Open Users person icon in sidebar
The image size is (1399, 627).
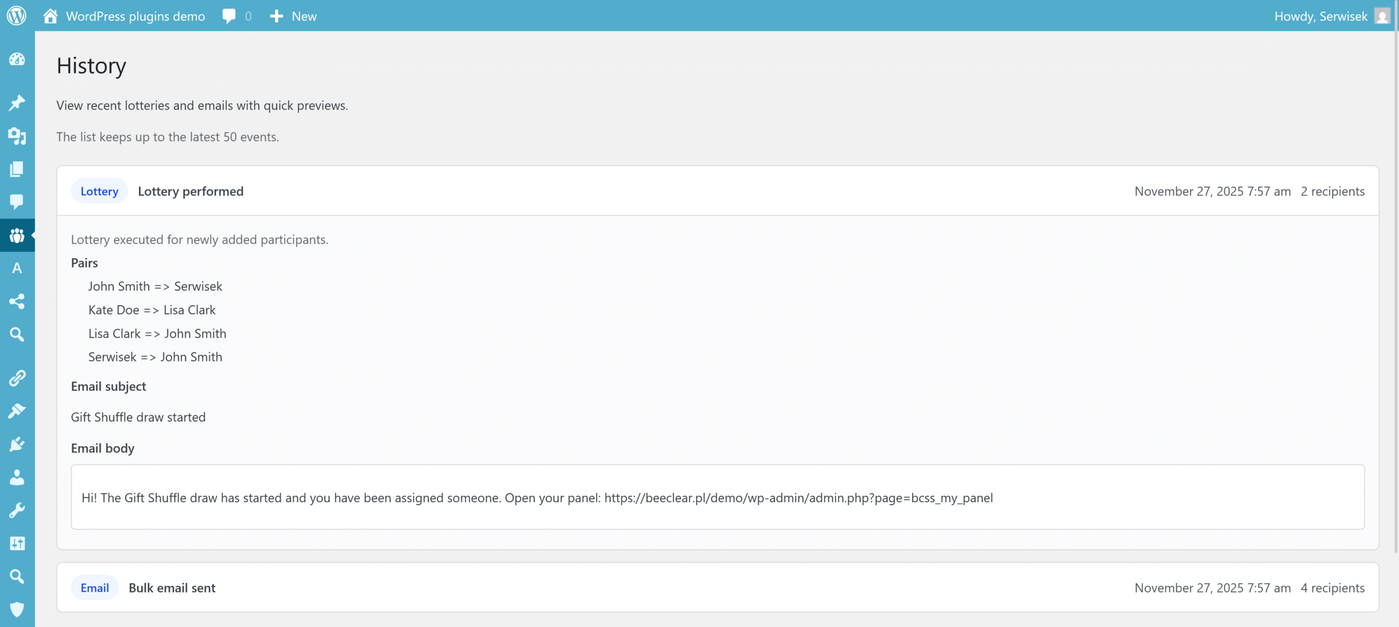[x=17, y=477]
